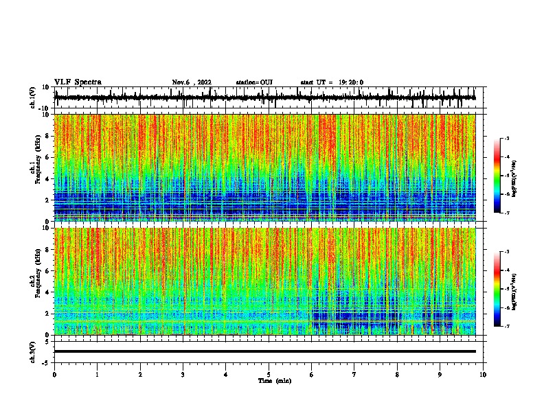The height and width of the screenshot is (420, 544).
Task: Click the "ch.3(V)" axis label
Action: point(33,352)
